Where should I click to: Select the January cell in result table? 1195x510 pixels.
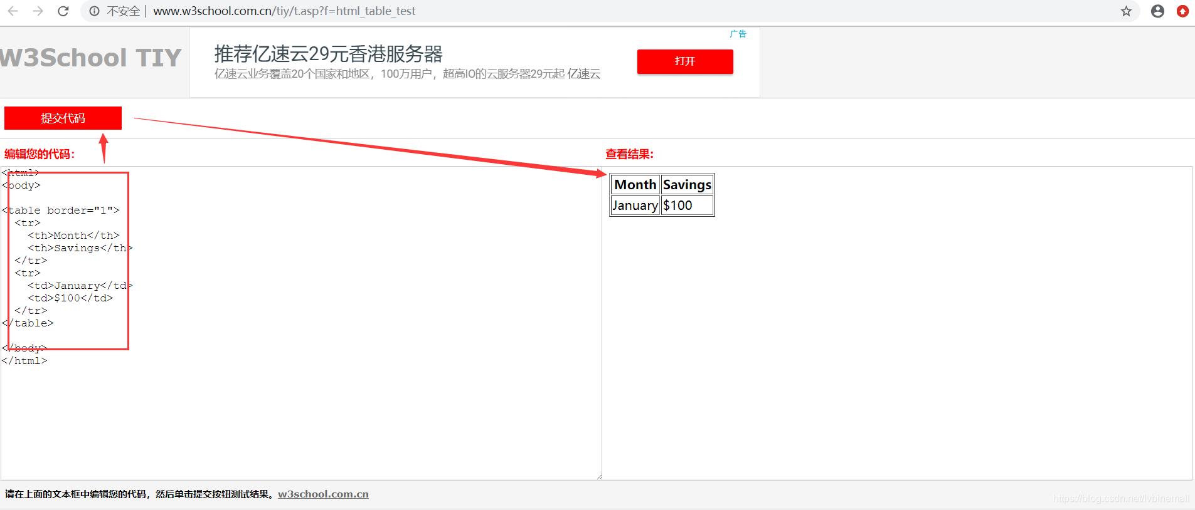point(635,206)
